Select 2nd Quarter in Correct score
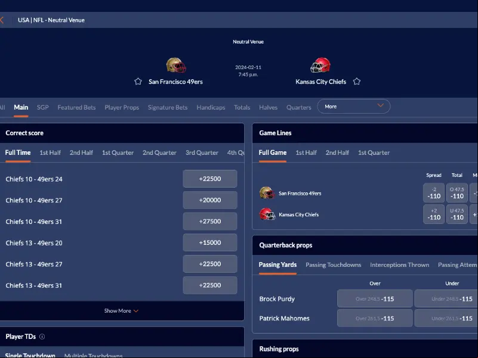Screen dimensions: 478x358 (160, 152)
